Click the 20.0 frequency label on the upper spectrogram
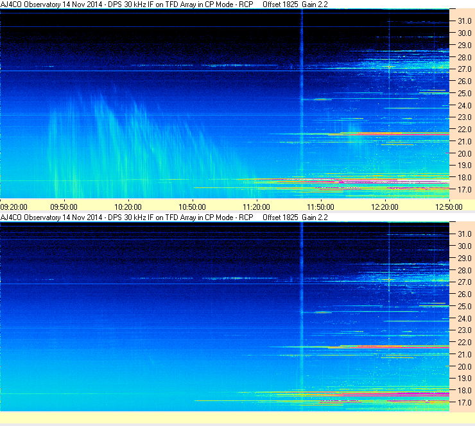This screenshot has height=426, width=475. tap(464, 154)
